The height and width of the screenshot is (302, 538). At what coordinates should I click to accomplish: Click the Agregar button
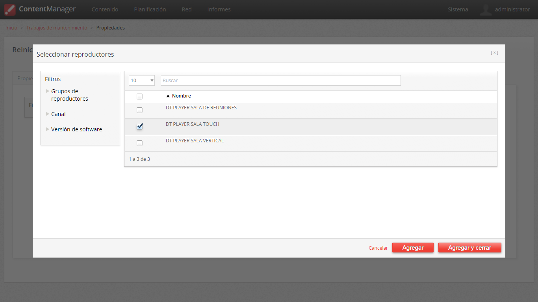(413, 248)
